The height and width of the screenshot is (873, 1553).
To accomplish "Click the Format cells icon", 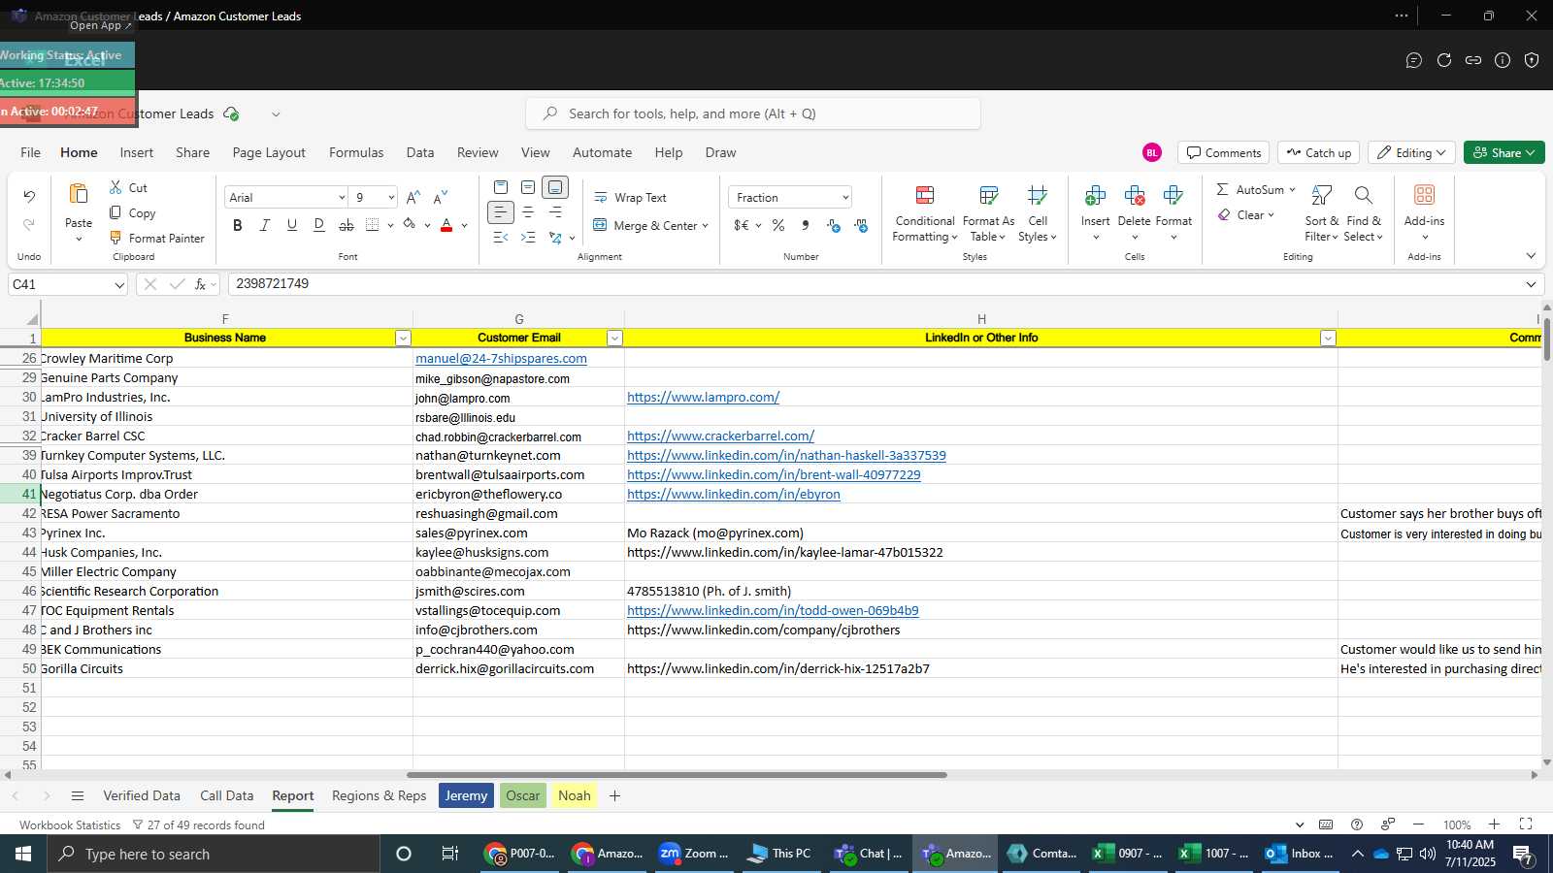I will click(1173, 196).
